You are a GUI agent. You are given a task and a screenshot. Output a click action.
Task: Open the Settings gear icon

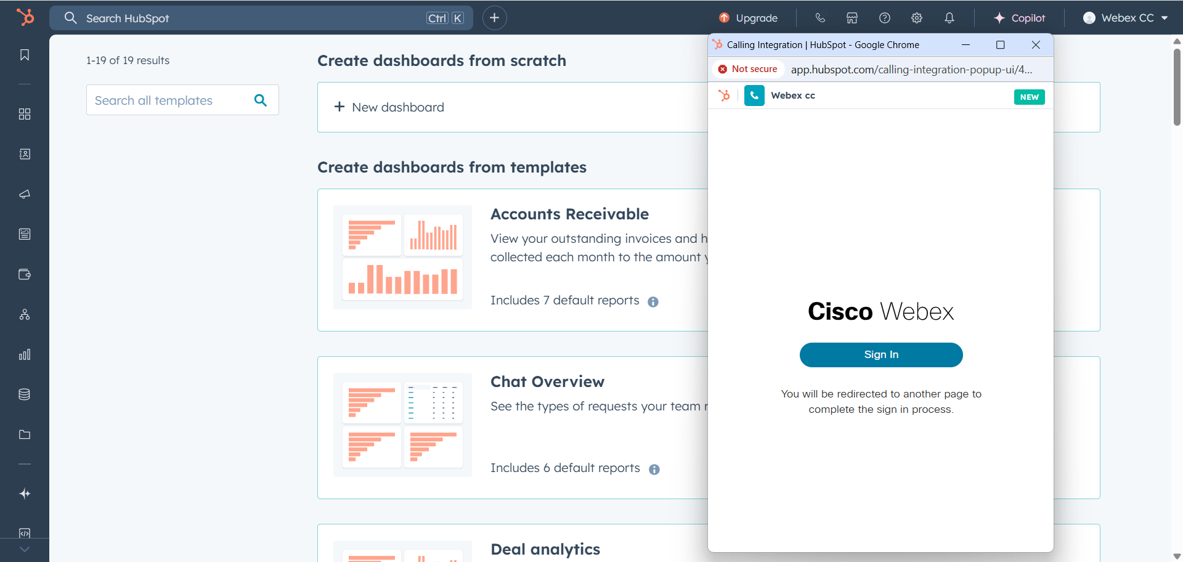(917, 18)
